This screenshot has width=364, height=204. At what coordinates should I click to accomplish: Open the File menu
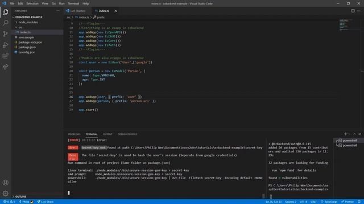coord(12,3)
